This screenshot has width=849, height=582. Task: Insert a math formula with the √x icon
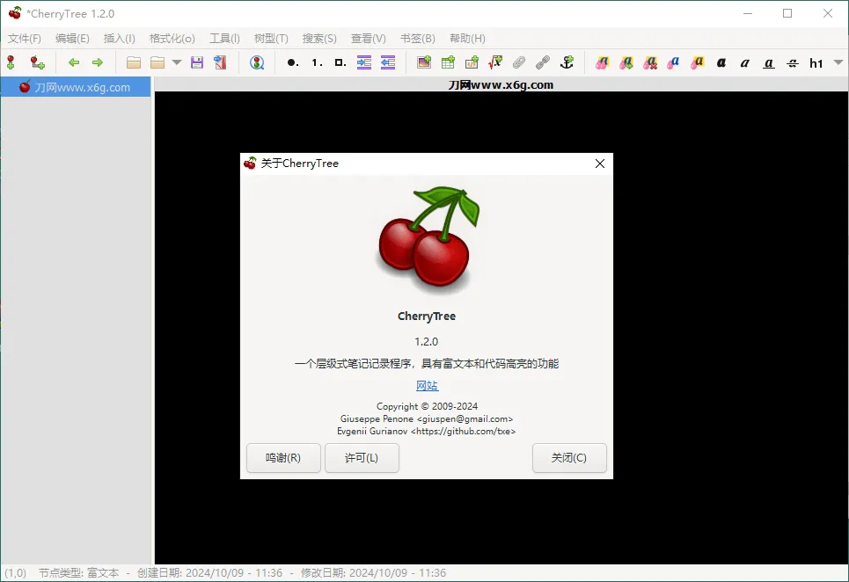494,62
